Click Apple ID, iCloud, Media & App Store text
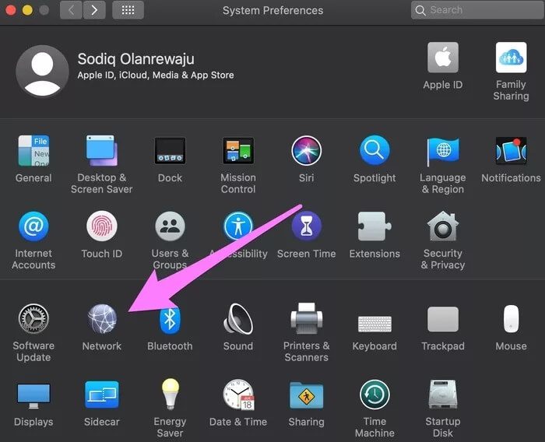This screenshot has height=442, width=545. pyautogui.click(x=156, y=75)
